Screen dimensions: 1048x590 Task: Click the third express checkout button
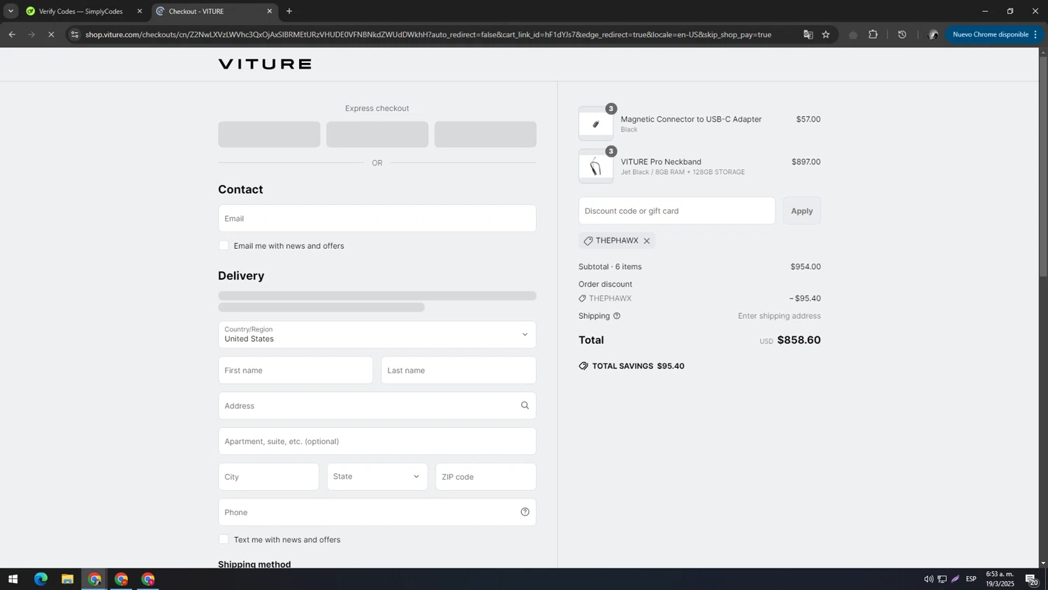click(486, 134)
